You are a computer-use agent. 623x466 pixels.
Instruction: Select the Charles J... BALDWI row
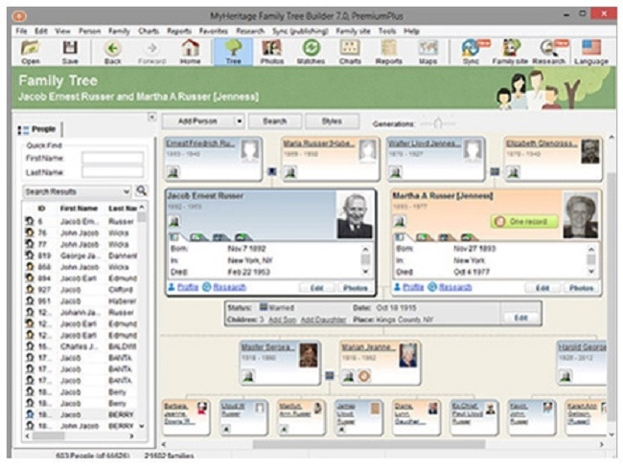click(81, 346)
